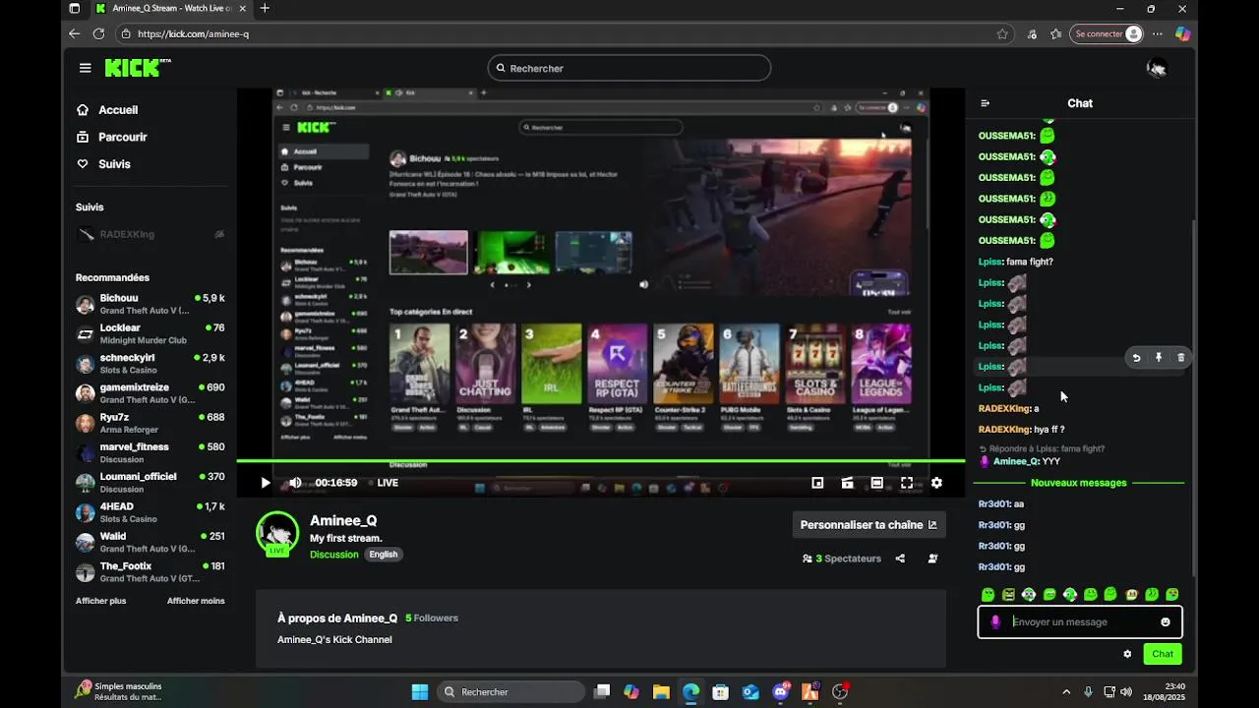The width and height of the screenshot is (1259, 708).
Task: Insert last green quick emote
Action: [1171, 594]
